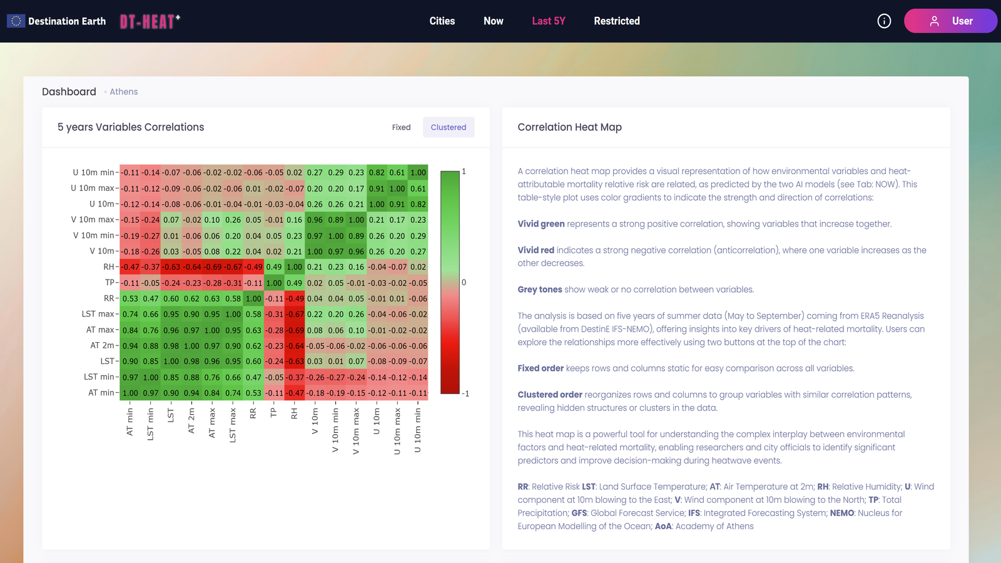This screenshot has height=563, width=1001.
Task: Click the LST max row label
Action: 98,314
